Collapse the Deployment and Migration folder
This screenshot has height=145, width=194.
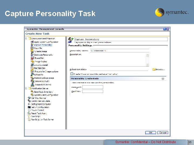(x=26, y=38)
